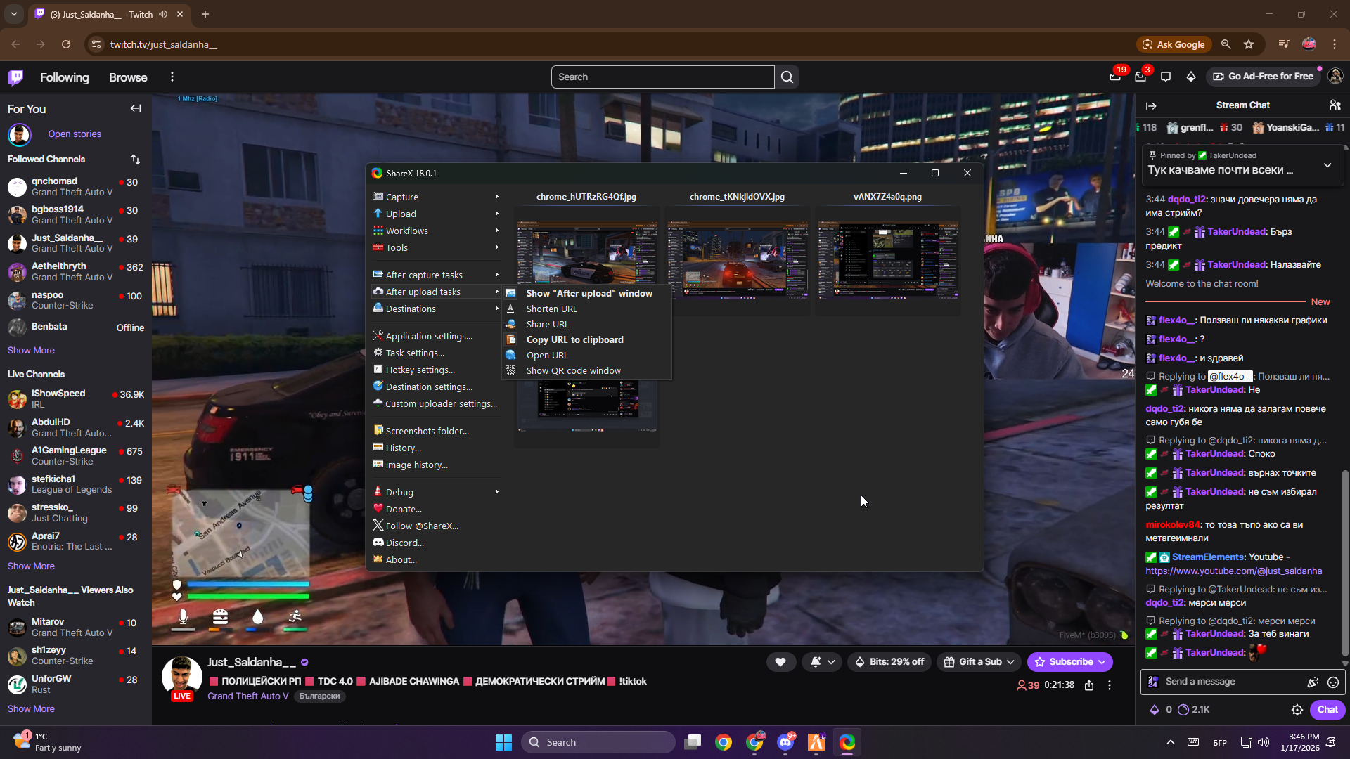
Task: Click Show More under Followed Channels
Action: point(31,350)
